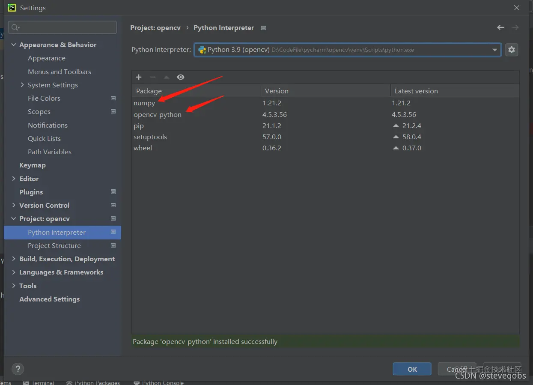Image resolution: width=533 pixels, height=385 pixels.
Task: Open Advanced Settings page
Action: [x=49, y=299]
